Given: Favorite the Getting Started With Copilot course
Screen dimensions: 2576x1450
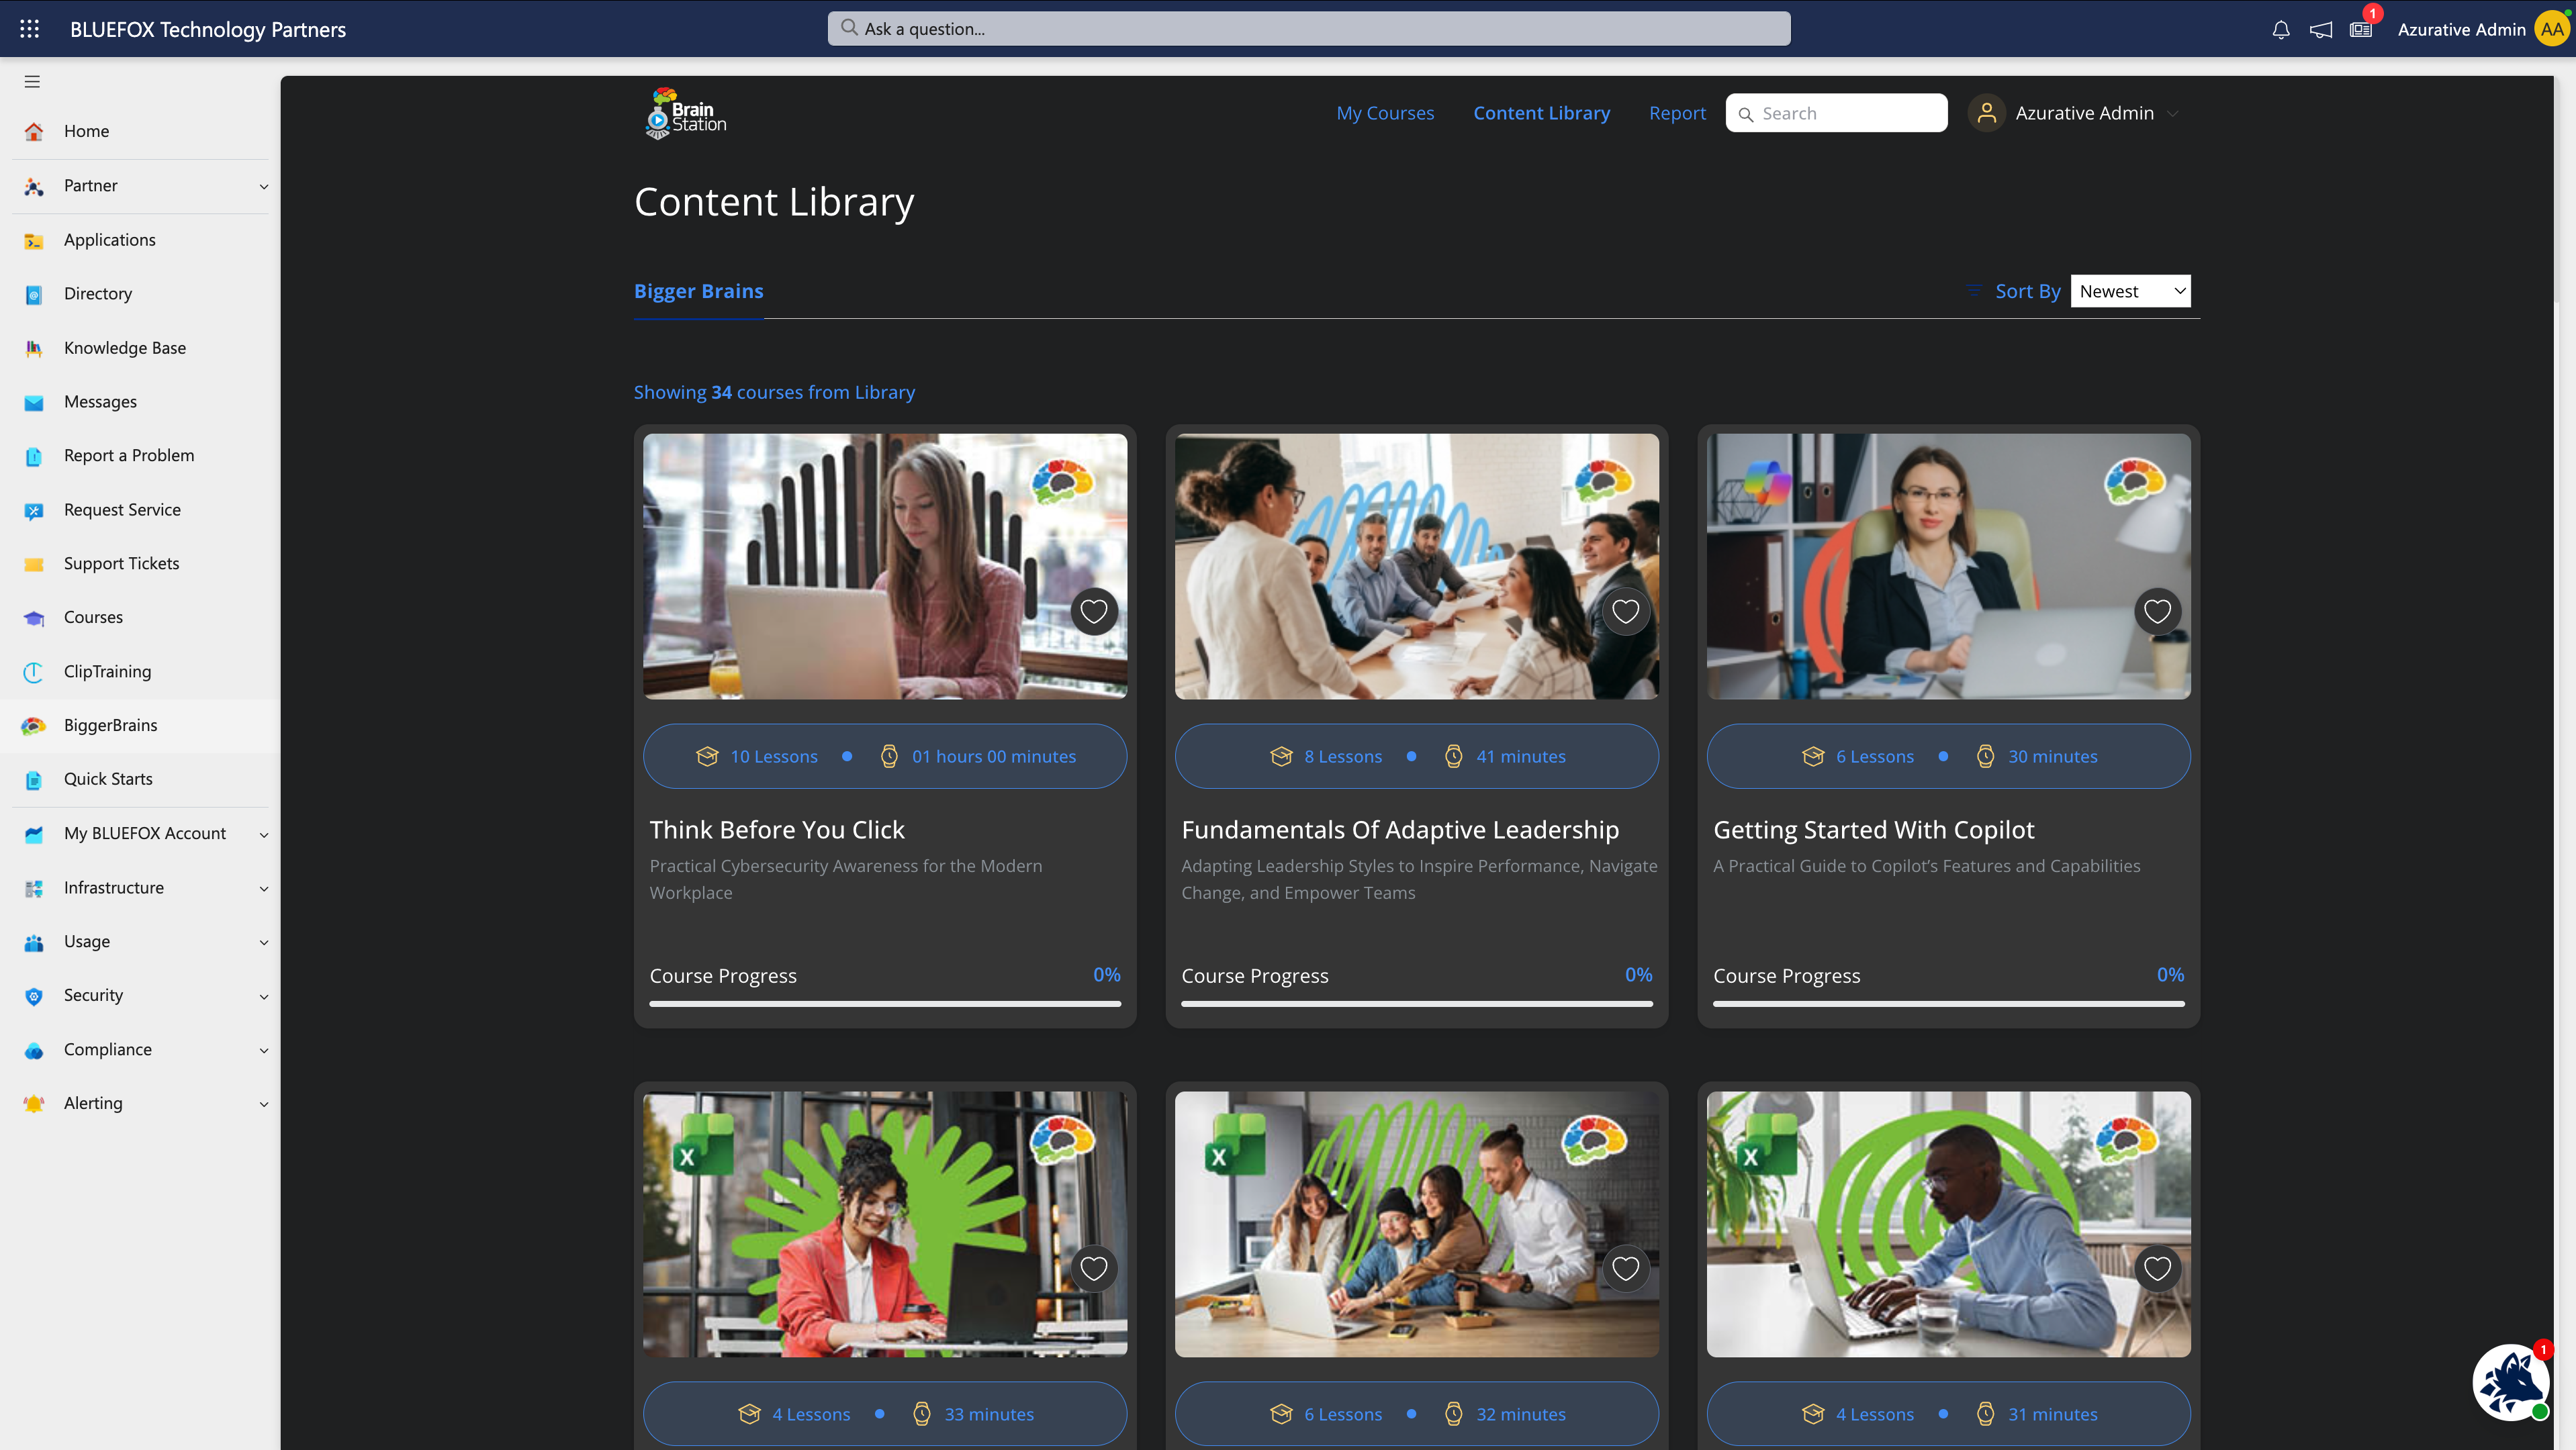Looking at the screenshot, I should pos(2158,611).
